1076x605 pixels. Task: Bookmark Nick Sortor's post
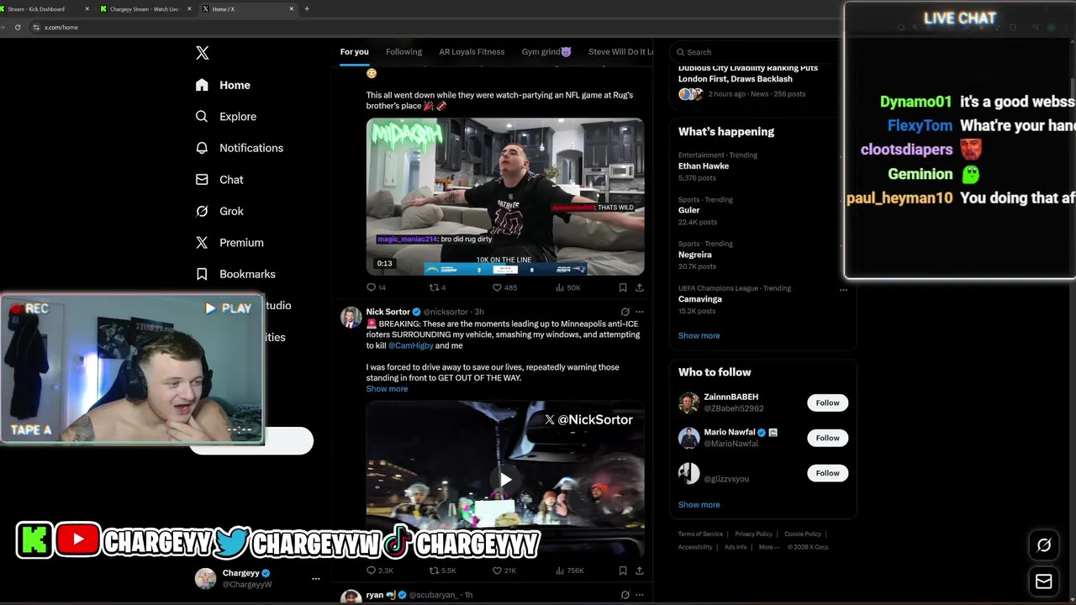(623, 571)
